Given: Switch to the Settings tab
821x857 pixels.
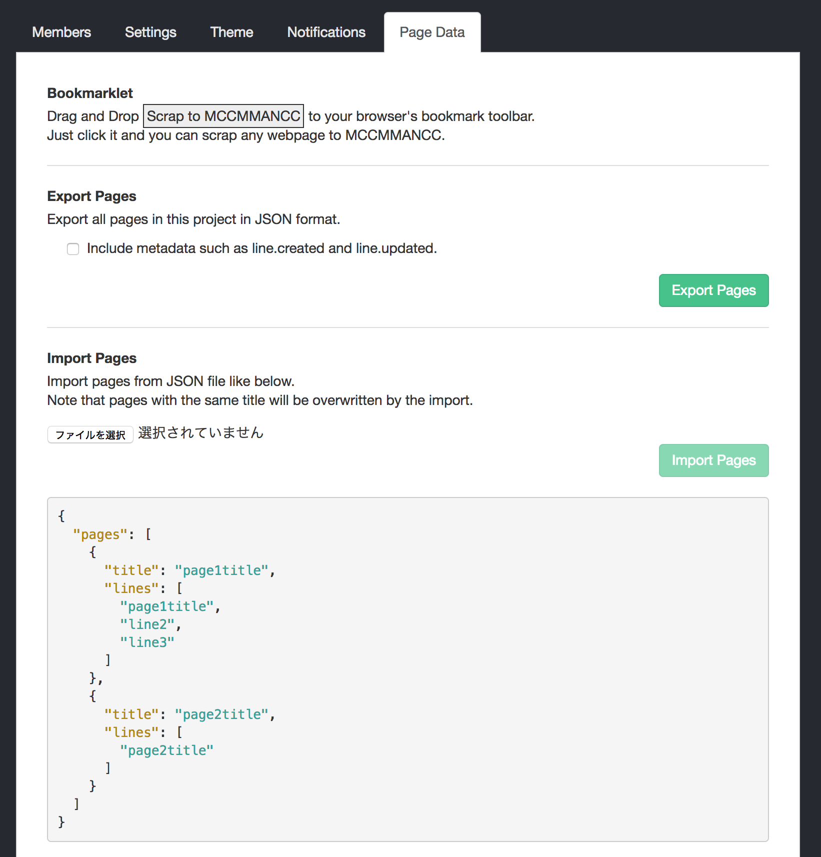Looking at the screenshot, I should pos(150,32).
